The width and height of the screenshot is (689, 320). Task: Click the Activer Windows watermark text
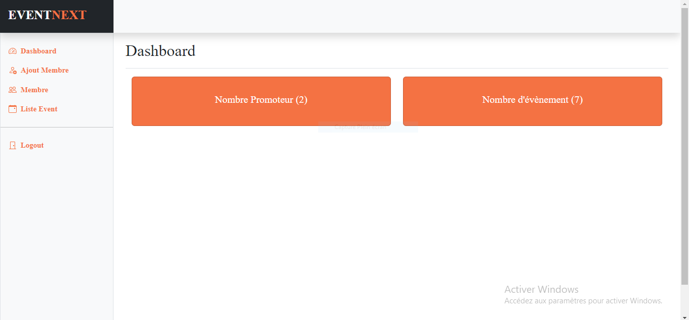click(x=541, y=289)
